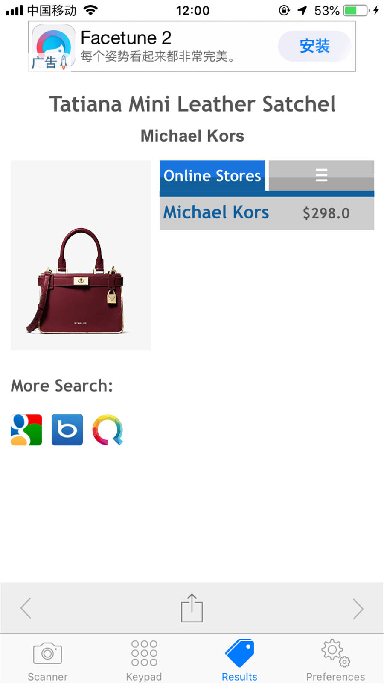Image resolution: width=384 pixels, height=684 pixels.
Task: Tap the Facetune 2 ad title
Action: [126, 38]
